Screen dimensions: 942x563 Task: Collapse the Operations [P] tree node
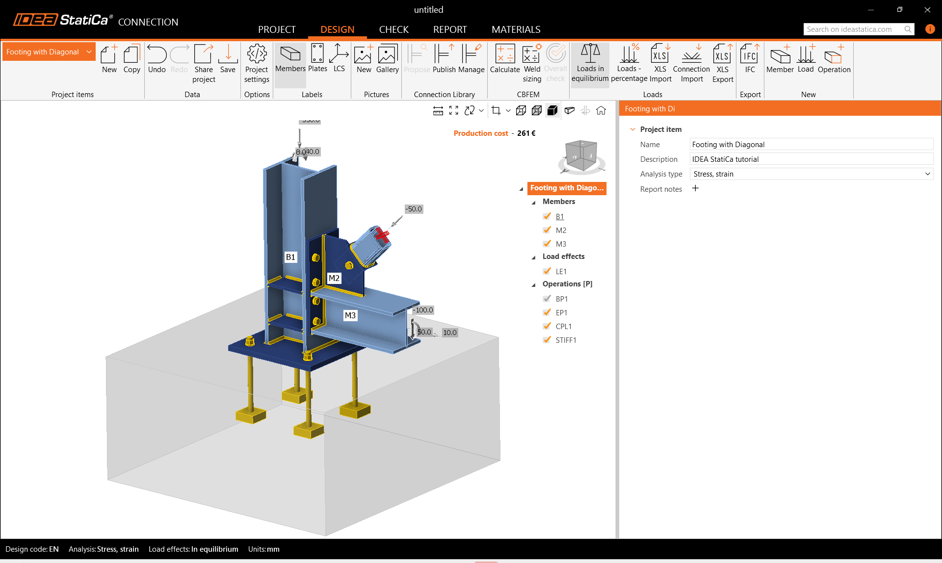pos(534,285)
